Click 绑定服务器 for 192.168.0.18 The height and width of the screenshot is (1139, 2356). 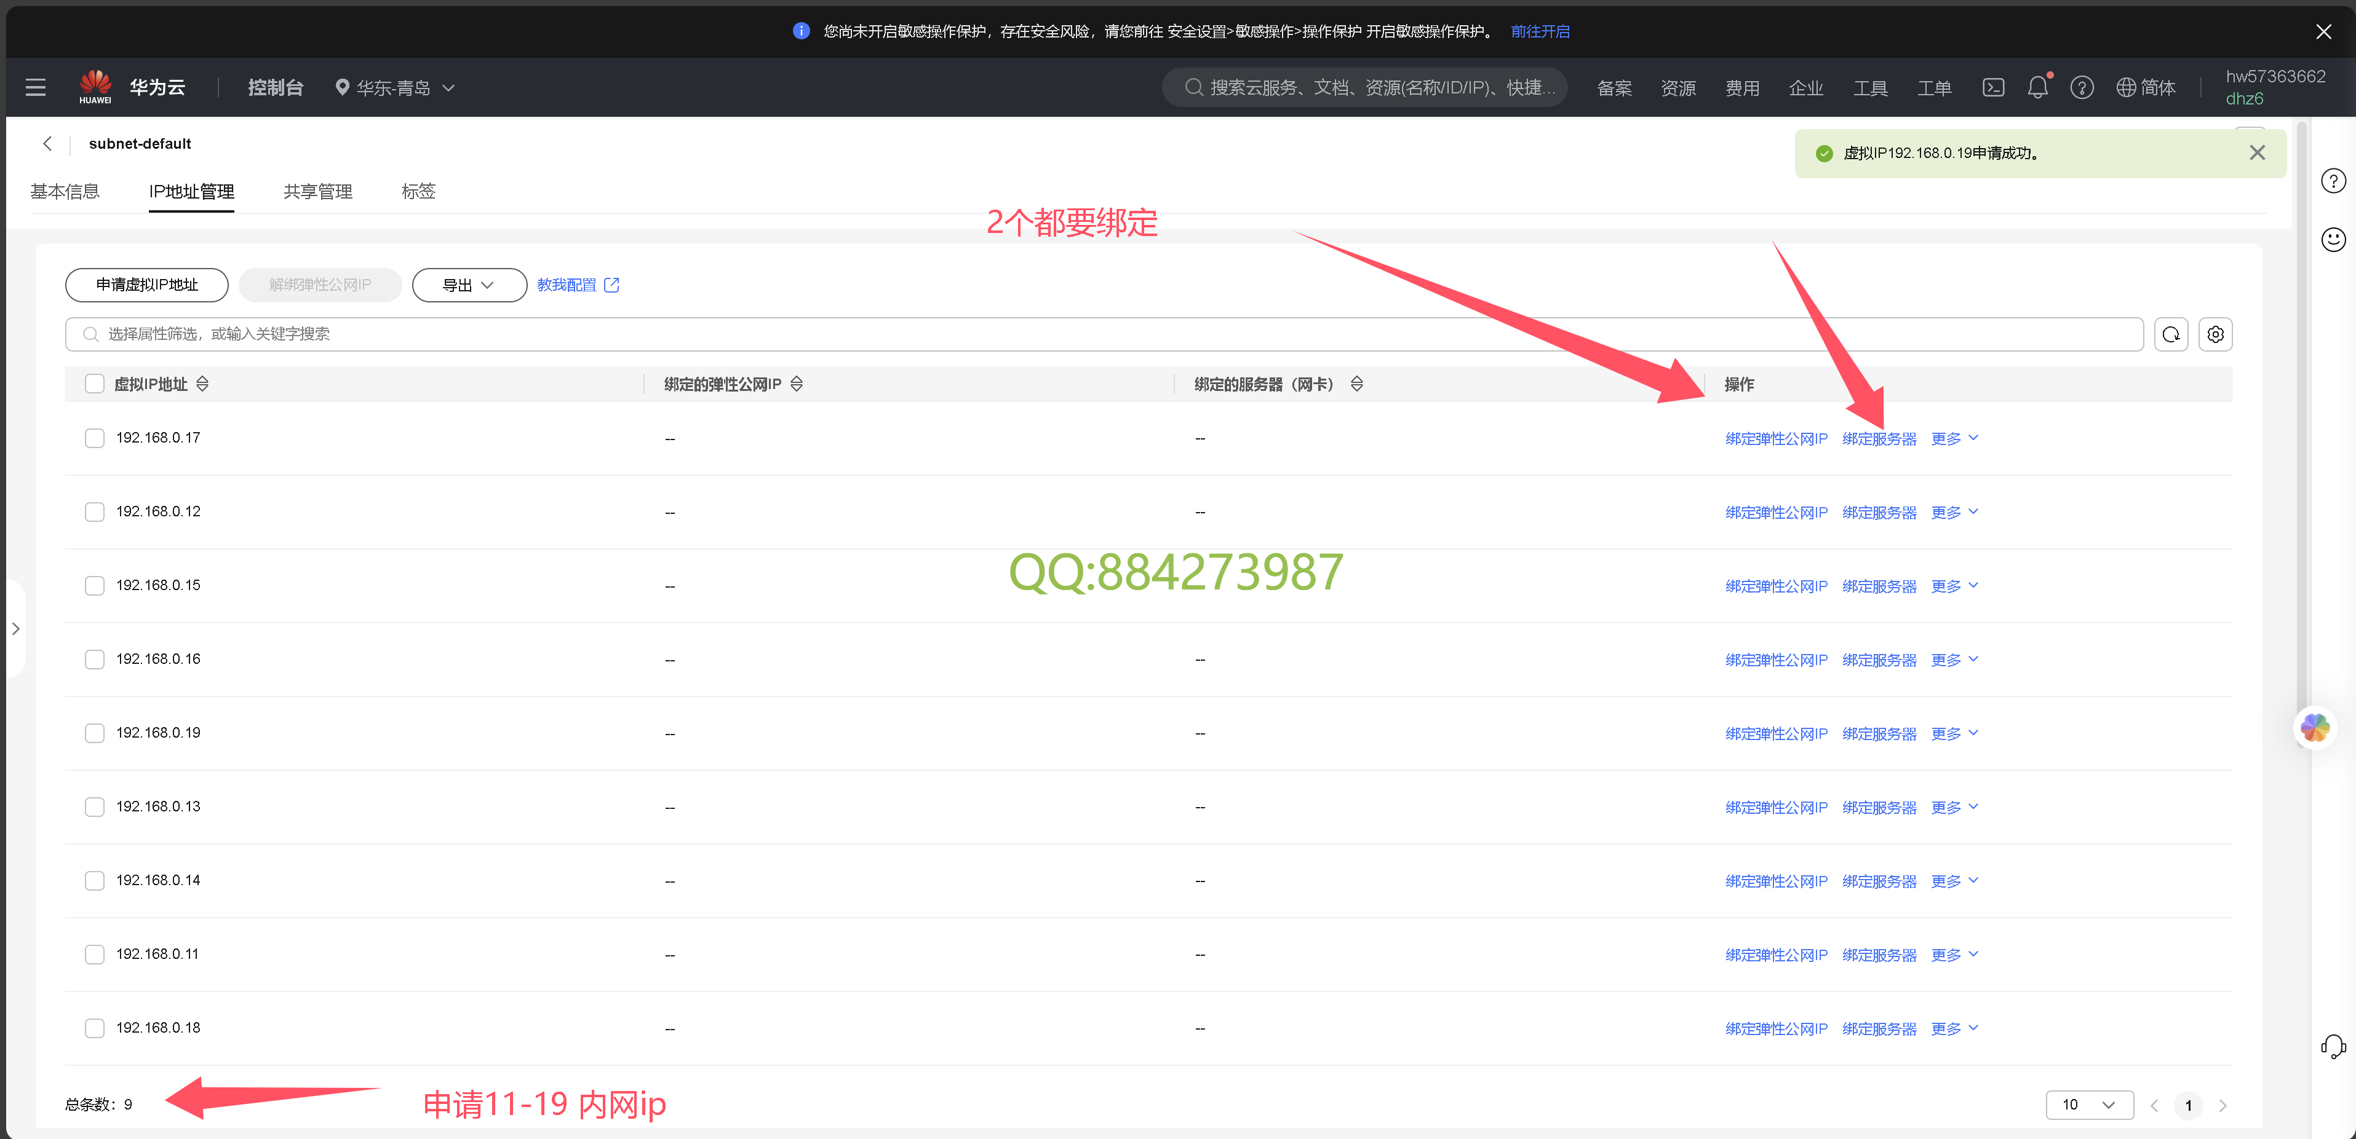click(1879, 1030)
